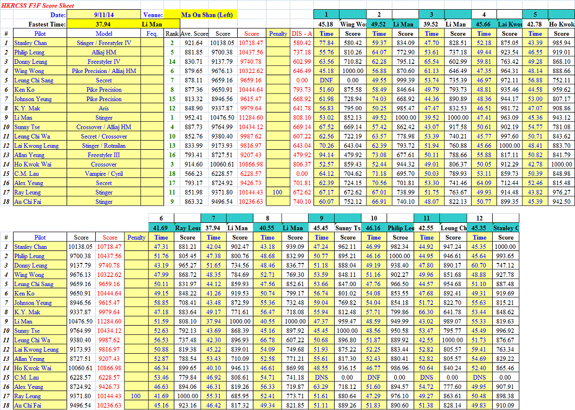Click the Pike Precision / Alliaj HM cell

(x=103, y=71)
